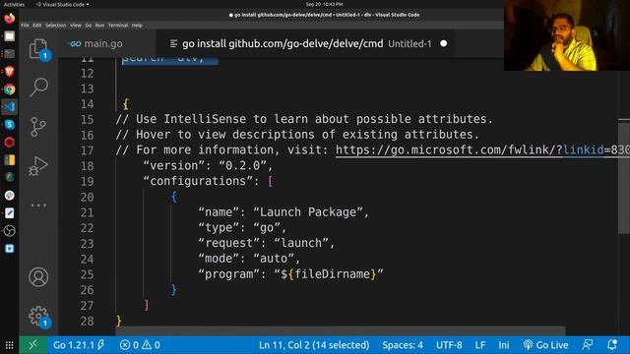Change end of line sequence LF
The width and height of the screenshot is (630, 354).
480,345
